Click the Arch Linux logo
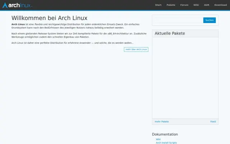 [x=17, y=5]
